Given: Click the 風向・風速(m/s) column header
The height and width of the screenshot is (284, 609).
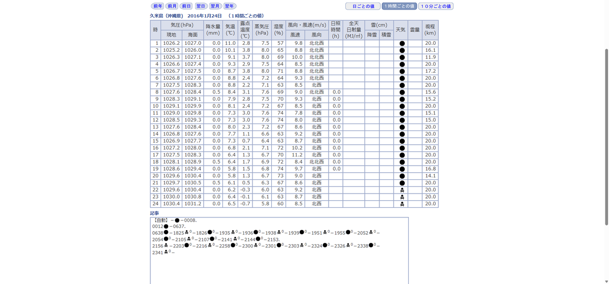Looking at the screenshot, I should [x=307, y=25].
